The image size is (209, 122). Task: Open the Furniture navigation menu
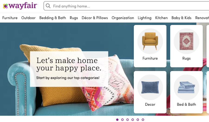click(10, 18)
